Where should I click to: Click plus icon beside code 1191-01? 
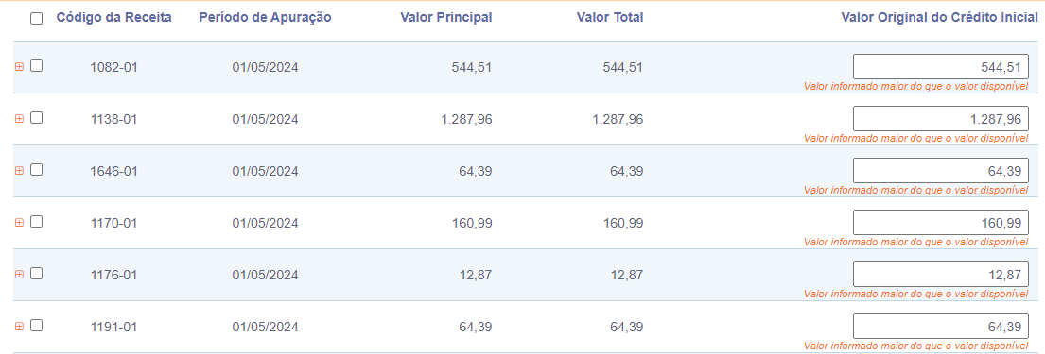(19, 326)
